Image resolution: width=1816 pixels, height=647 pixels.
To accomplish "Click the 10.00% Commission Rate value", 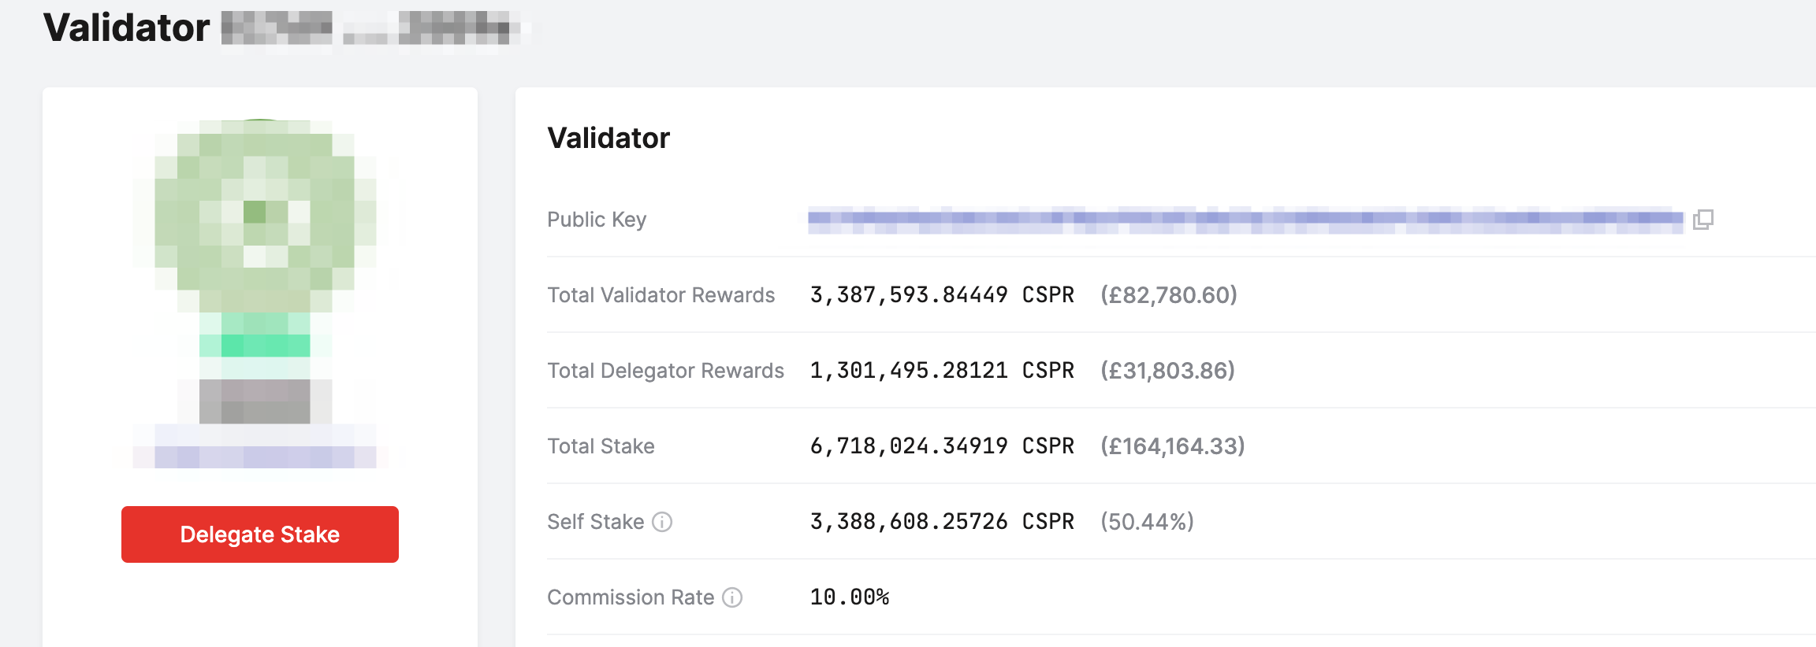I will pyautogui.click(x=848, y=597).
